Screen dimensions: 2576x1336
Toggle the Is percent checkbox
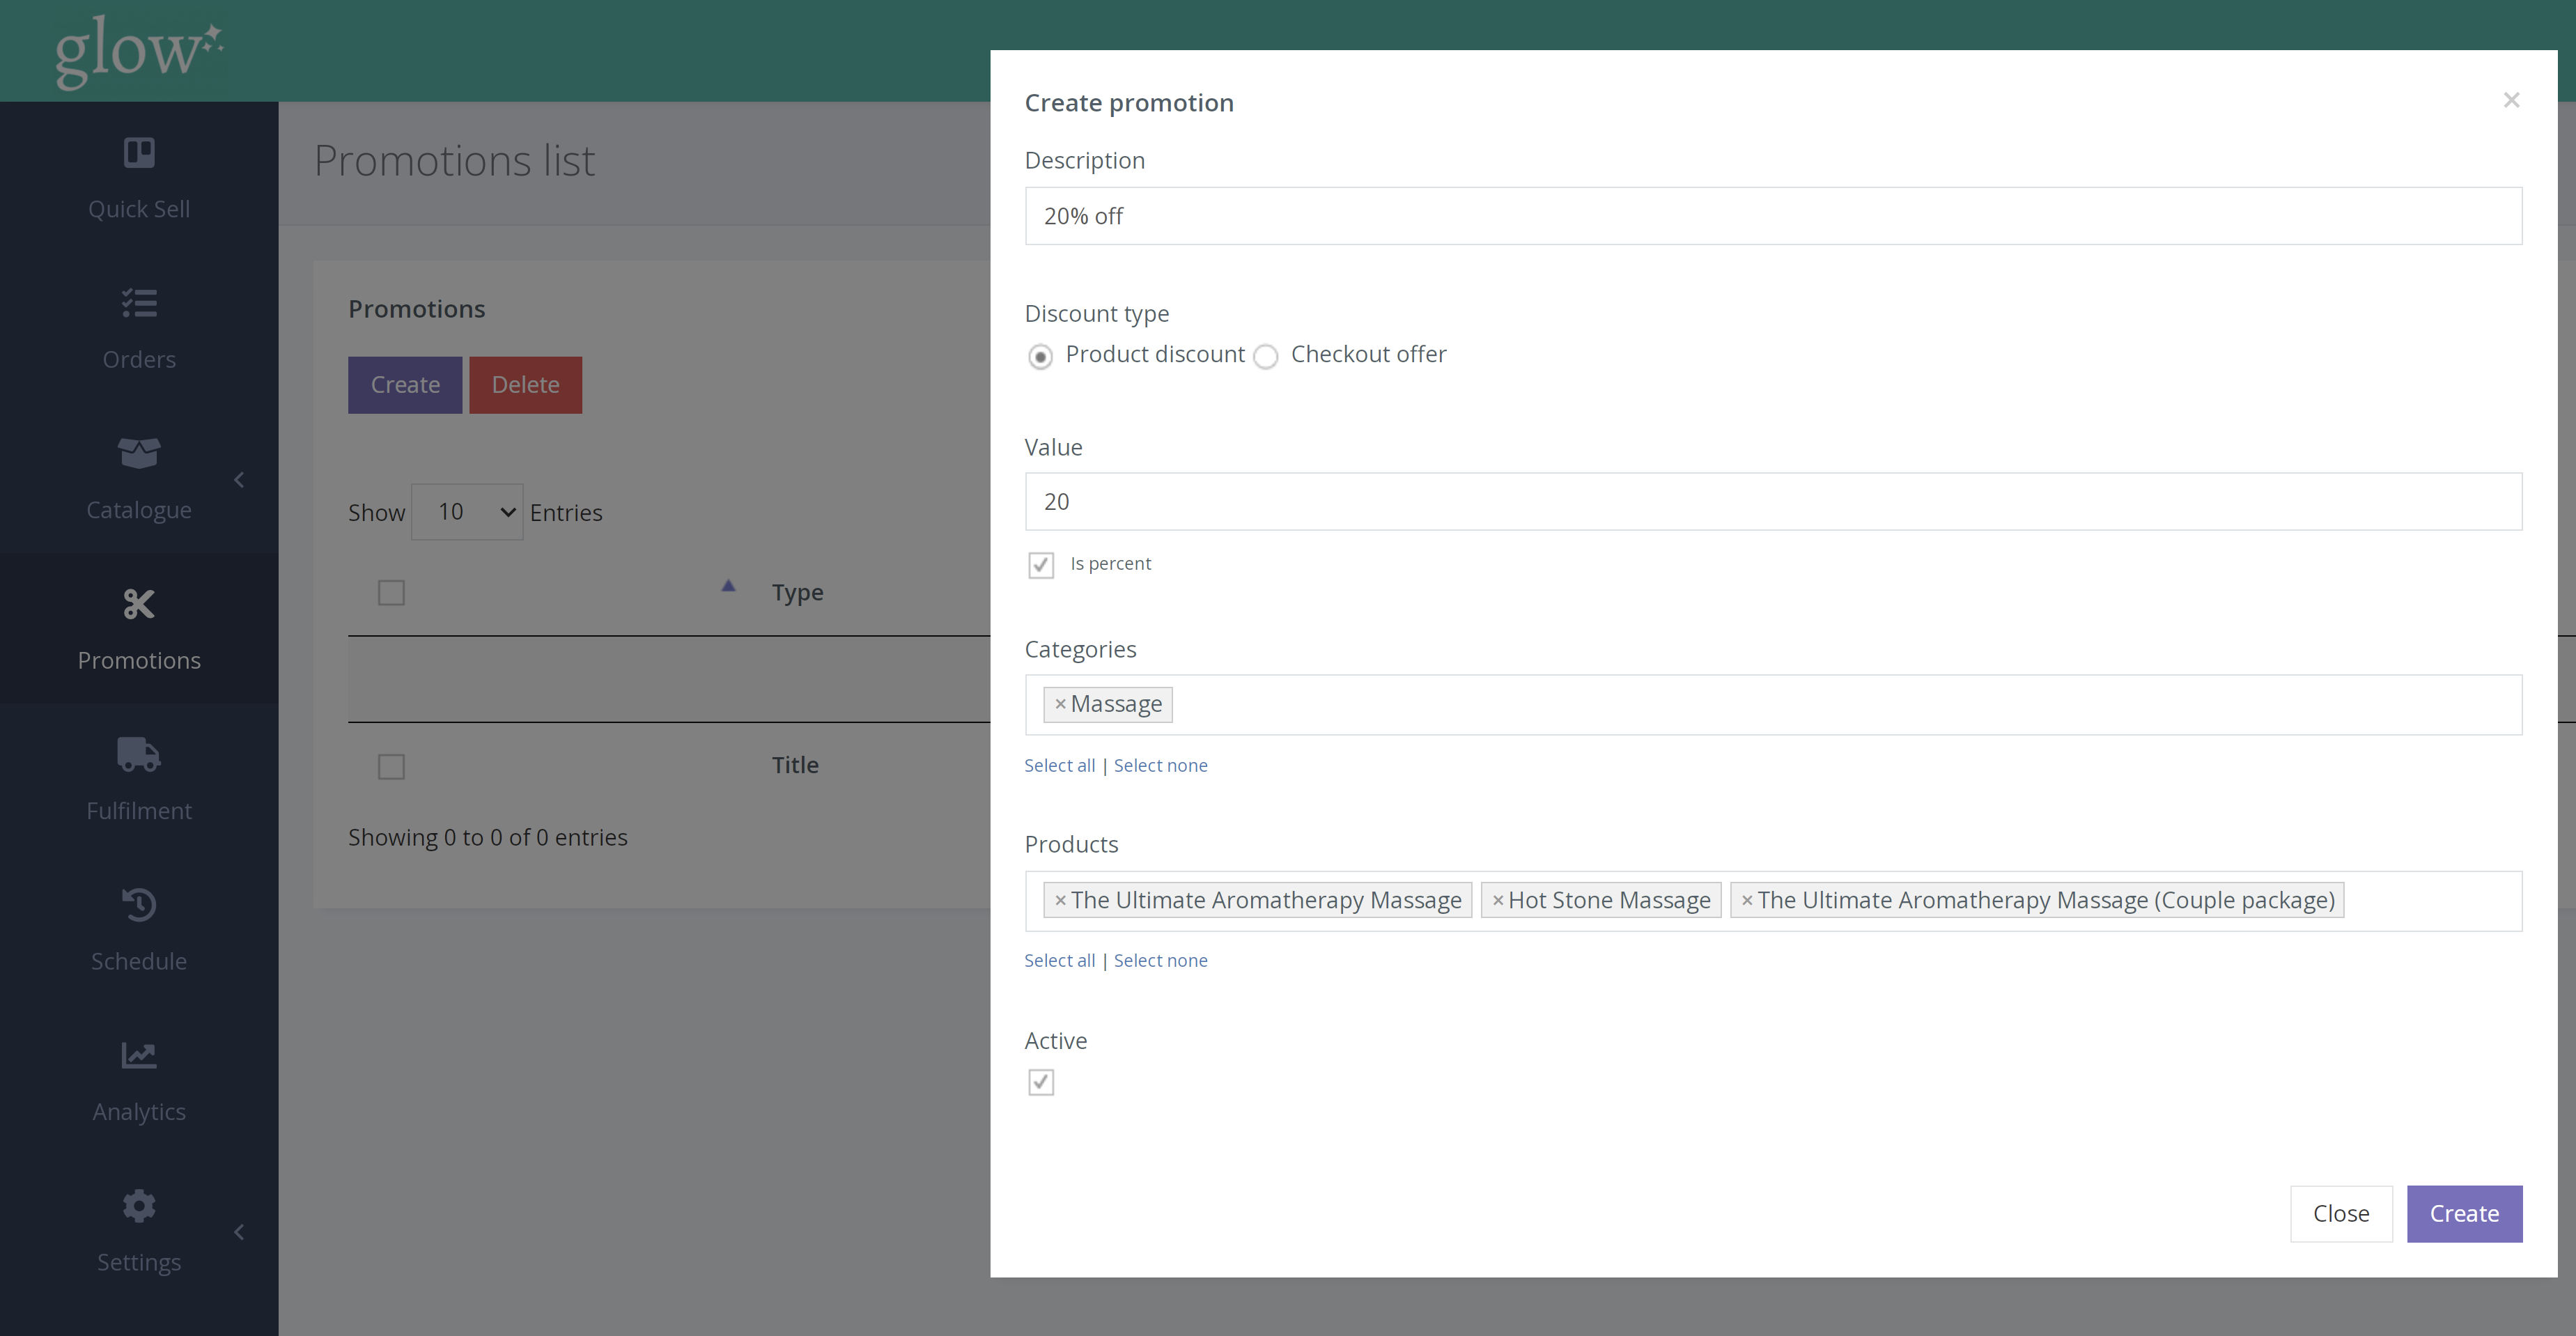pyautogui.click(x=1041, y=565)
